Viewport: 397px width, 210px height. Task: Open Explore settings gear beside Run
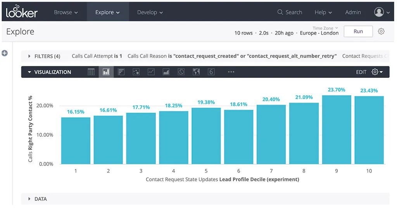click(x=381, y=31)
